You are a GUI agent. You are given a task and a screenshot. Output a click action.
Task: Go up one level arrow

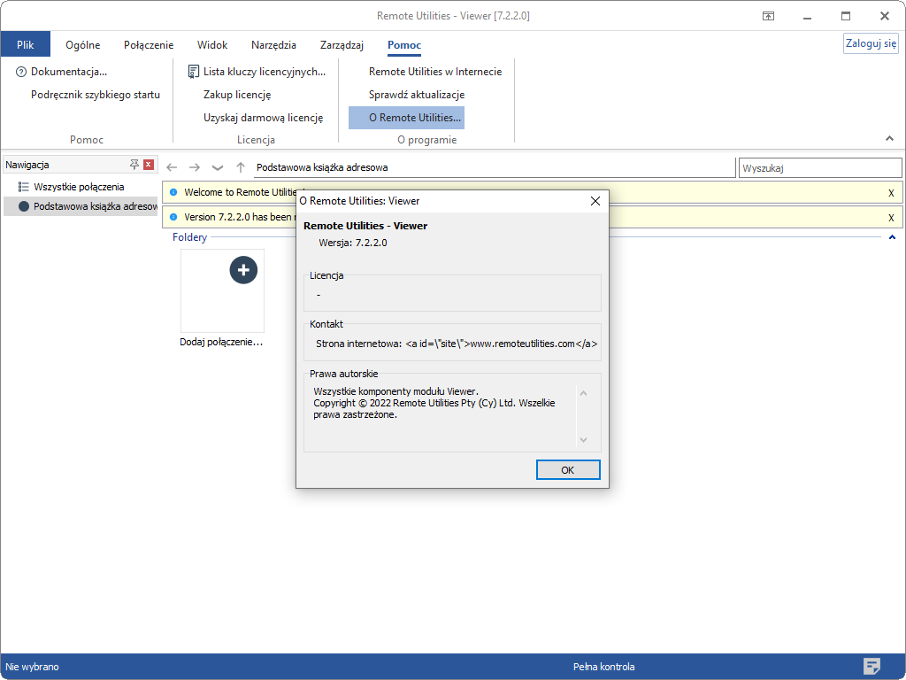click(x=241, y=167)
